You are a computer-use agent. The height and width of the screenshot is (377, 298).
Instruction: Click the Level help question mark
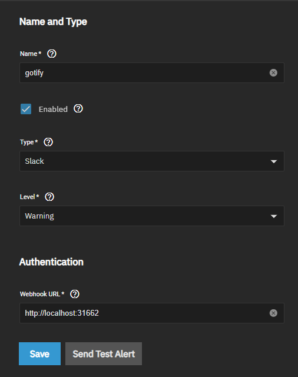[x=49, y=197]
